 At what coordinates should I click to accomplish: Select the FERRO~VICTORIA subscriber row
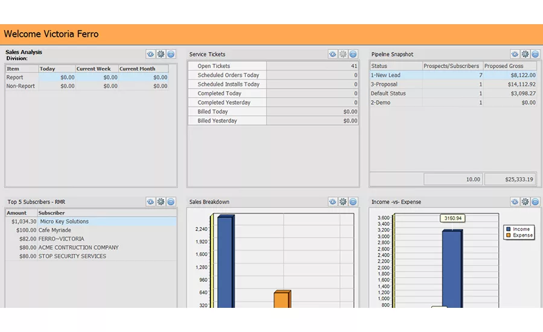(91, 239)
